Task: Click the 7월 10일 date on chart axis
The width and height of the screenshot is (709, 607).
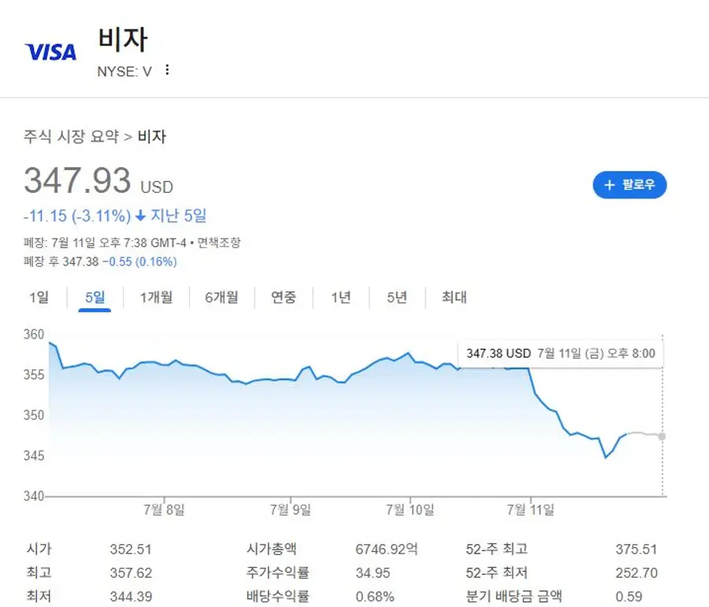Action: pyautogui.click(x=410, y=509)
